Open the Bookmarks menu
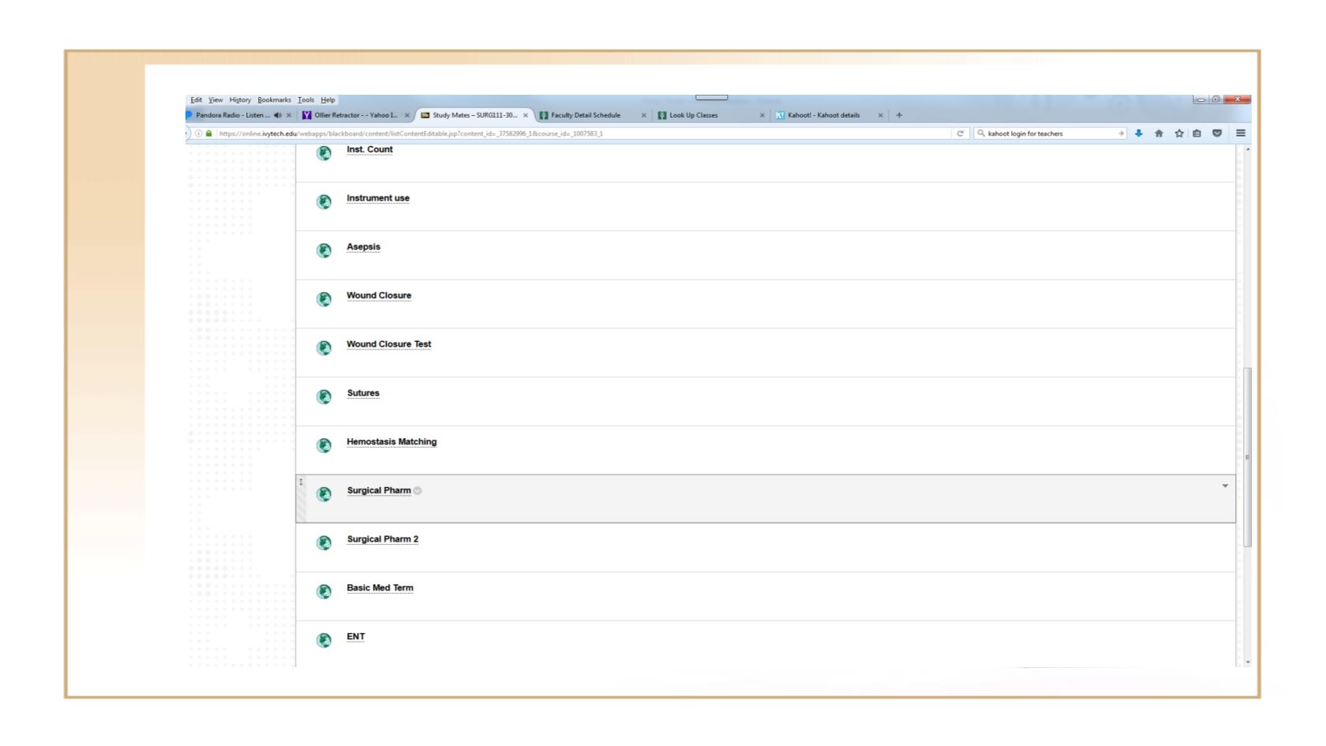 pyautogui.click(x=274, y=100)
